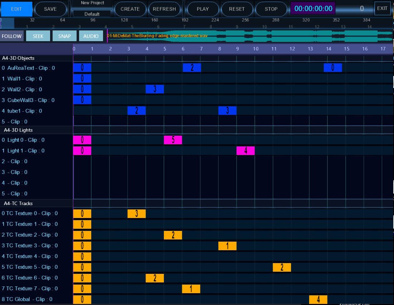Image resolution: width=394 pixels, height=305 pixels.
Task: Start playback with the PLAY button
Action: tap(203, 9)
